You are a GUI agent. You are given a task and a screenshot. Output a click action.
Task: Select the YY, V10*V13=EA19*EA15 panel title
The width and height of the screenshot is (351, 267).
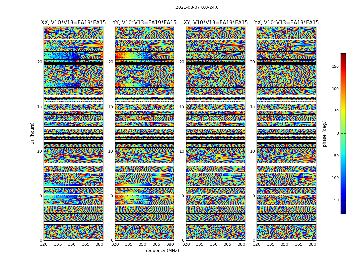[x=145, y=23]
